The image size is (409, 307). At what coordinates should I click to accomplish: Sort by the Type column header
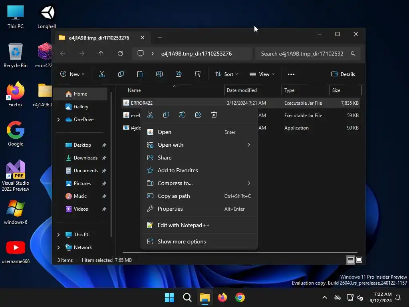(x=306, y=90)
